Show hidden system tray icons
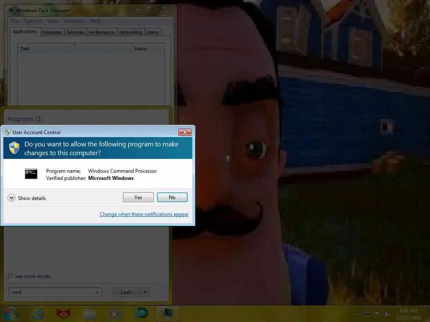The image size is (430, 322). click(x=357, y=314)
